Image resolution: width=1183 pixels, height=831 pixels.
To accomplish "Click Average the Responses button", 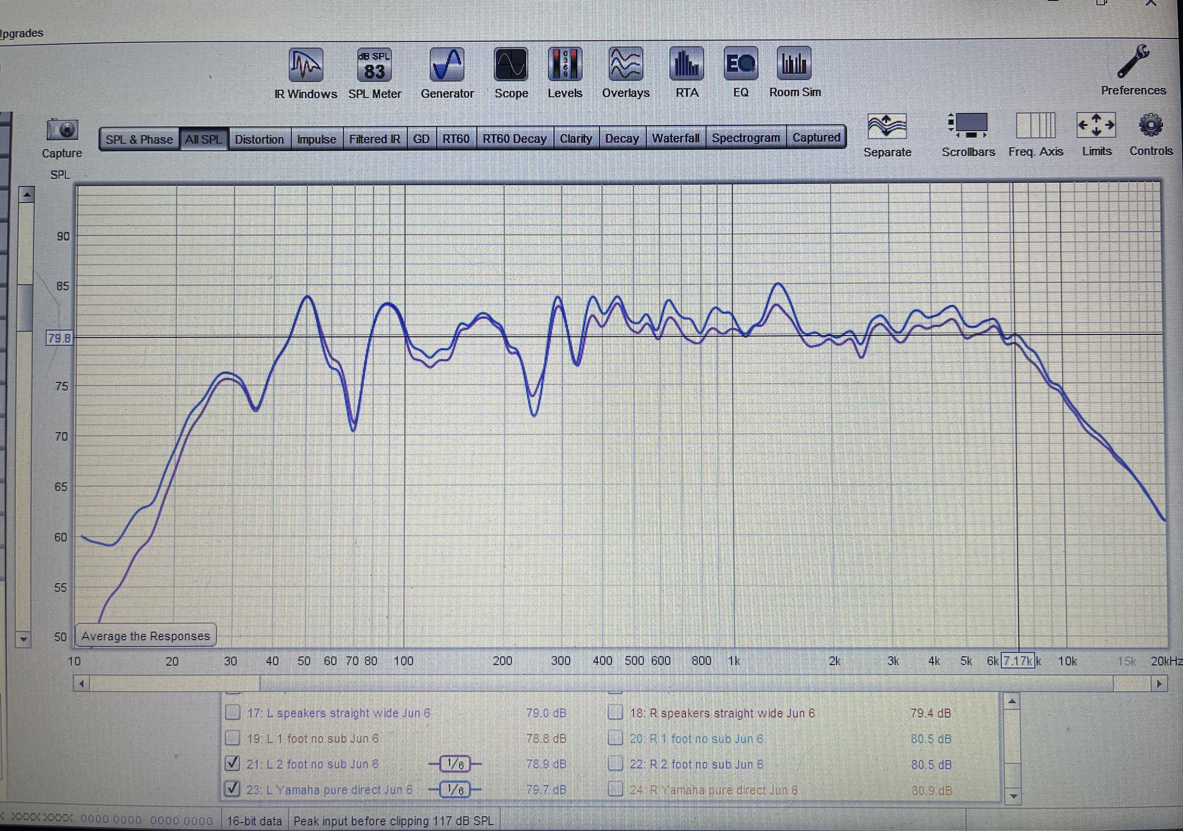I will (x=146, y=636).
